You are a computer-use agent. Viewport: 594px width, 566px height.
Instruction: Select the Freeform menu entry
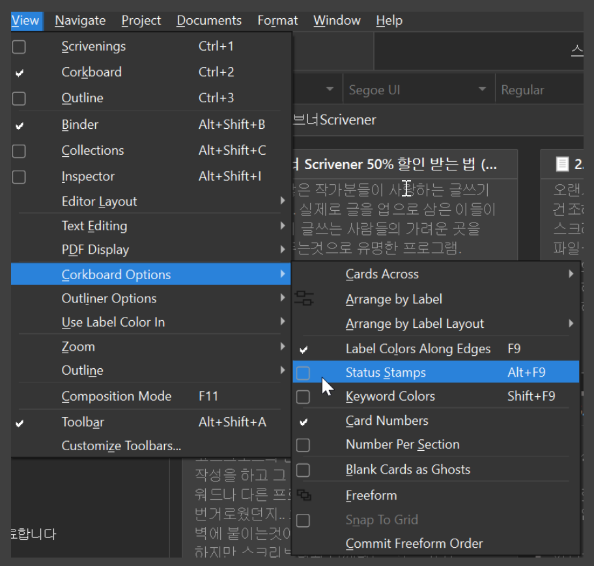click(436, 495)
